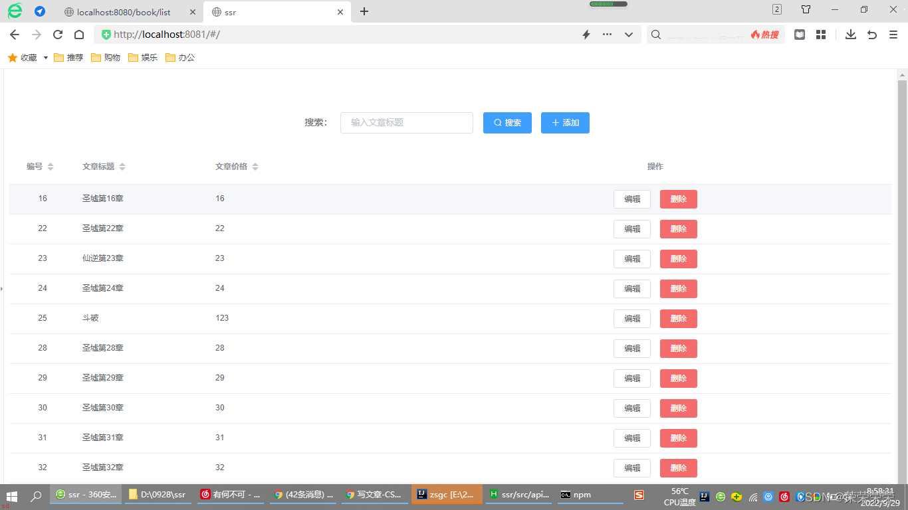Click the blue paper-plane icon beside the logo
908x510 pixels.
click(40, 11)
